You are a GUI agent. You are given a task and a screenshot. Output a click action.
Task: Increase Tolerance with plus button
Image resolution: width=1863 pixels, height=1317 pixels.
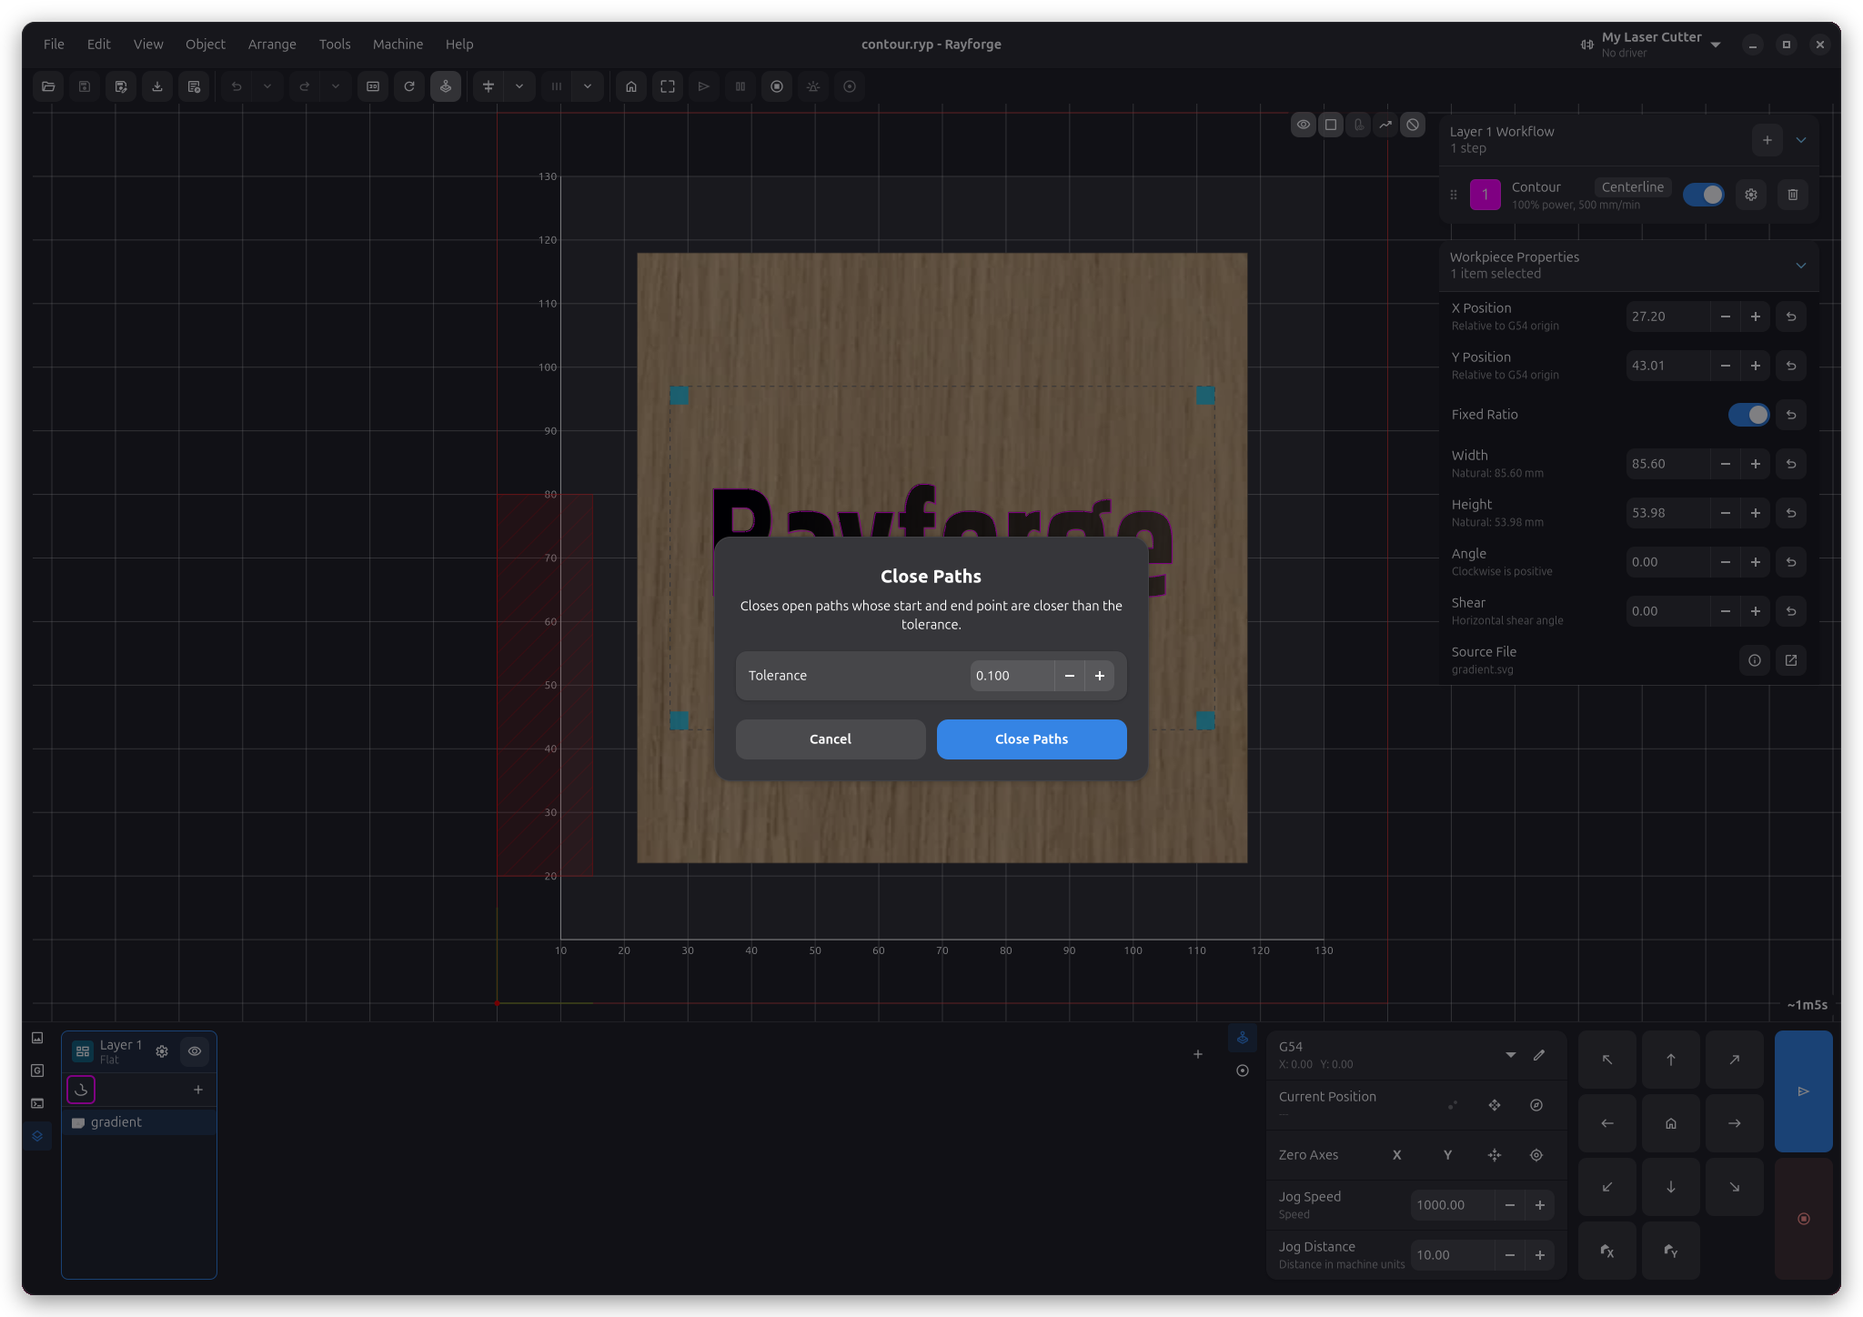(1100, 676)
